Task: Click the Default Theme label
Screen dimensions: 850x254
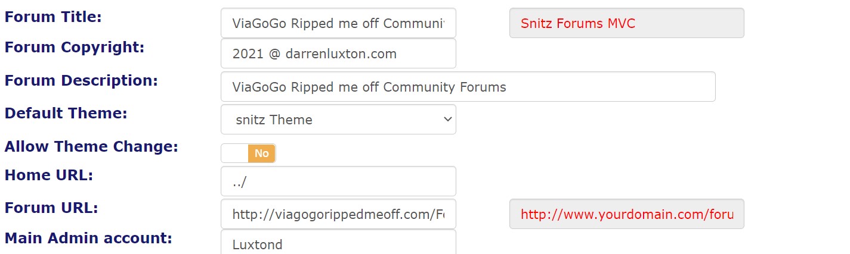Action: click(66, 113)
